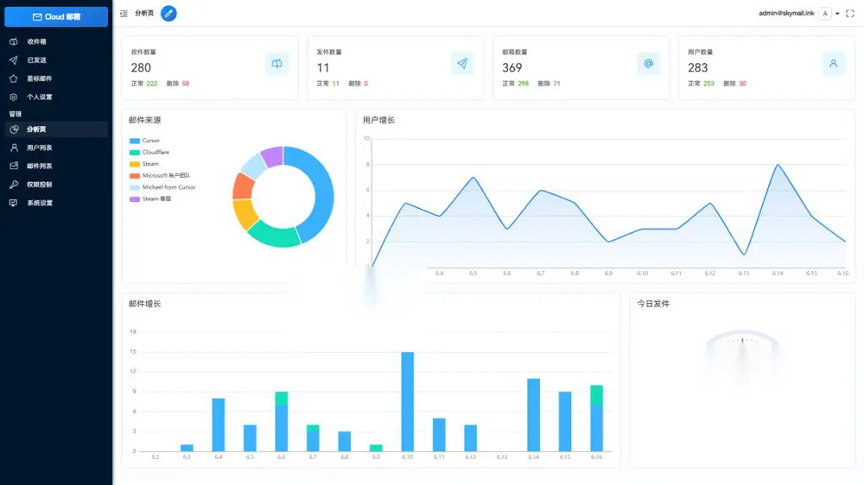Click the 邮件来源 panel title
The image size is (864, 485).
point(145,120)
